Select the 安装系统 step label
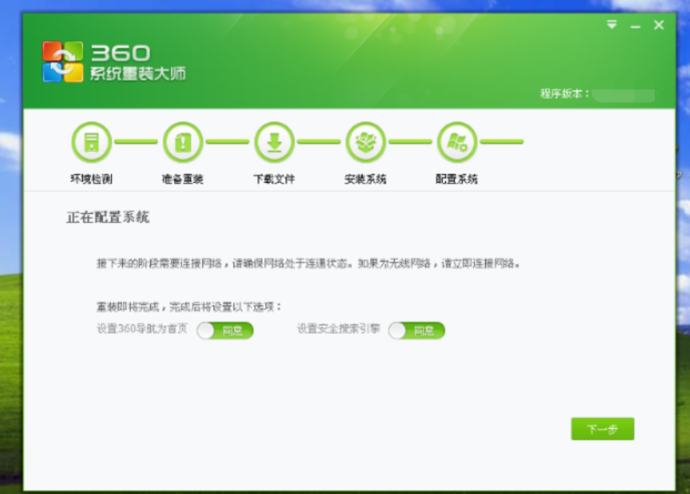 click(x=366, y=178)
